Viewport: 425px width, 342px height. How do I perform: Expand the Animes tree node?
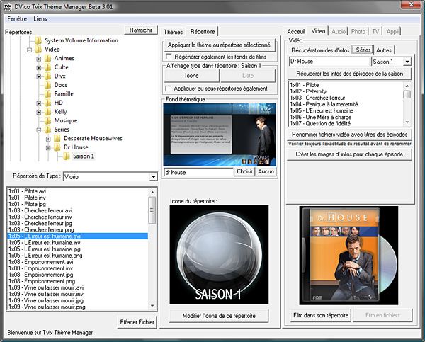pos(39,59)
